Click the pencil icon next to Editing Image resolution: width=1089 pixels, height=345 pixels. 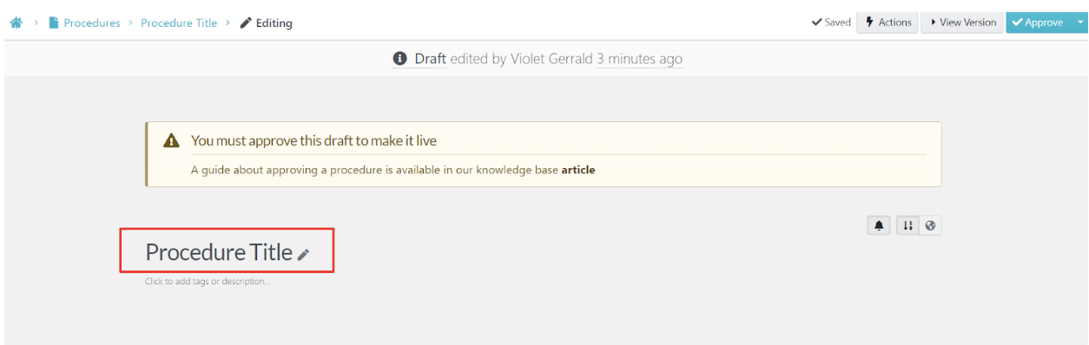(246, 23)
